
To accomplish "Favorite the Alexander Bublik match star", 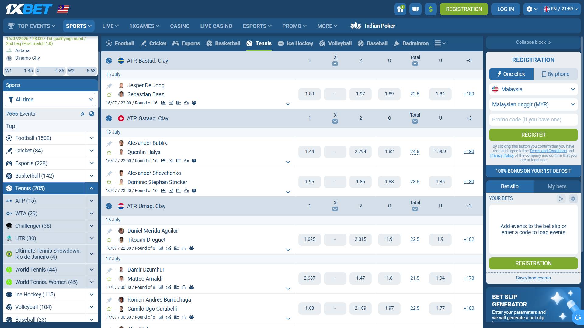I will coord(109,152).
